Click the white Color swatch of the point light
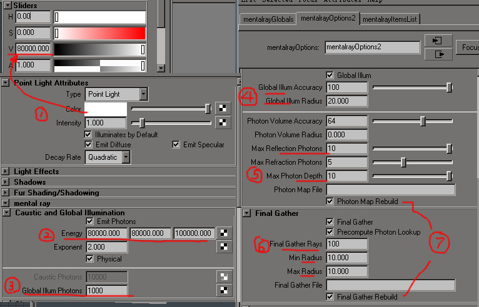The width and height of the screenshot is (479, 307). coord(106,109)
